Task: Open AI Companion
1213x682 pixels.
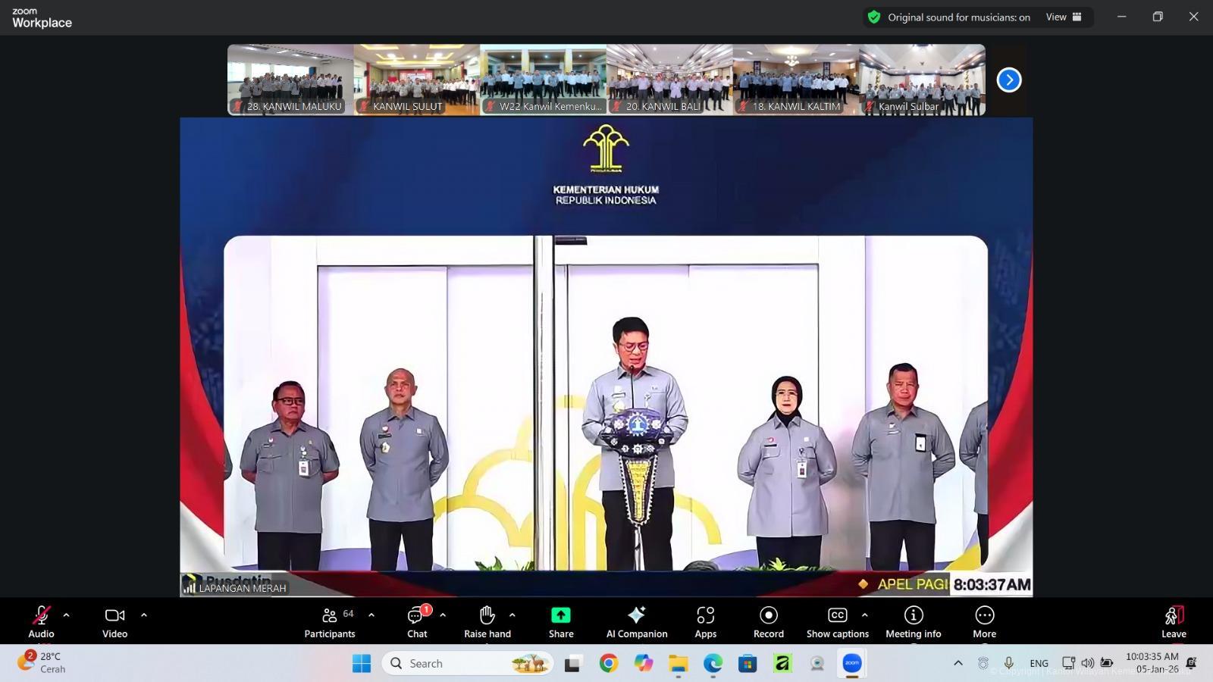Action: point(637,621)
